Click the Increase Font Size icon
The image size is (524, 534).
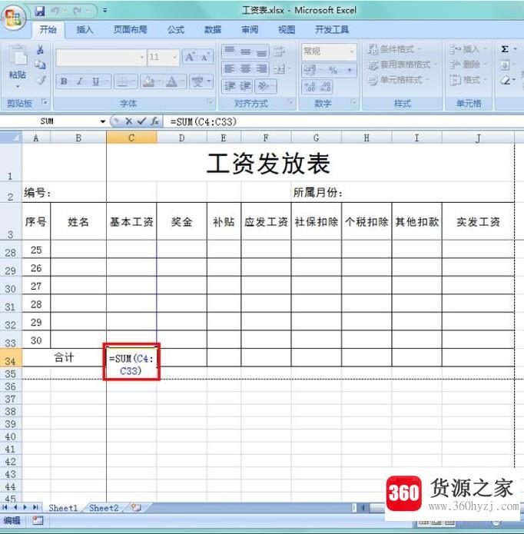coord(190,57)
